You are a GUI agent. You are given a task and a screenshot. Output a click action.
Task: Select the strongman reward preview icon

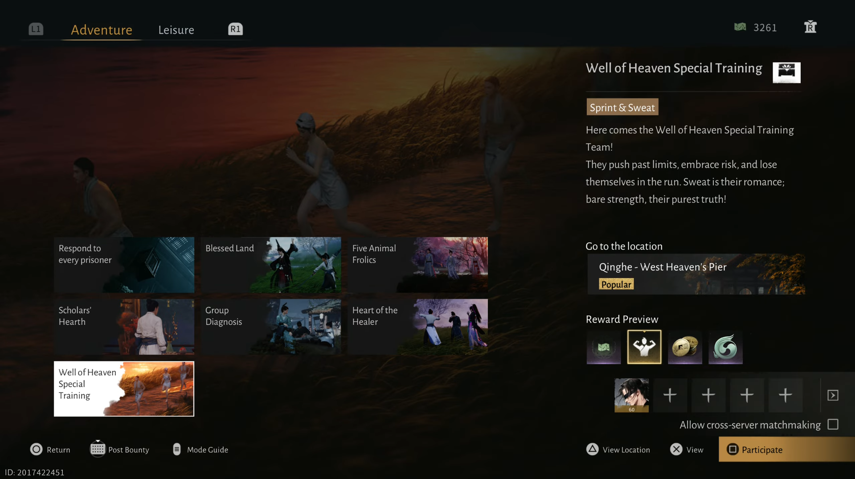coord(644,347)
